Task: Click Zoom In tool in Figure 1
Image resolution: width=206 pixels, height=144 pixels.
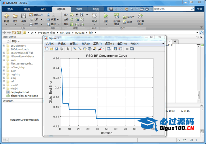Action: click(x=75, y=49)
